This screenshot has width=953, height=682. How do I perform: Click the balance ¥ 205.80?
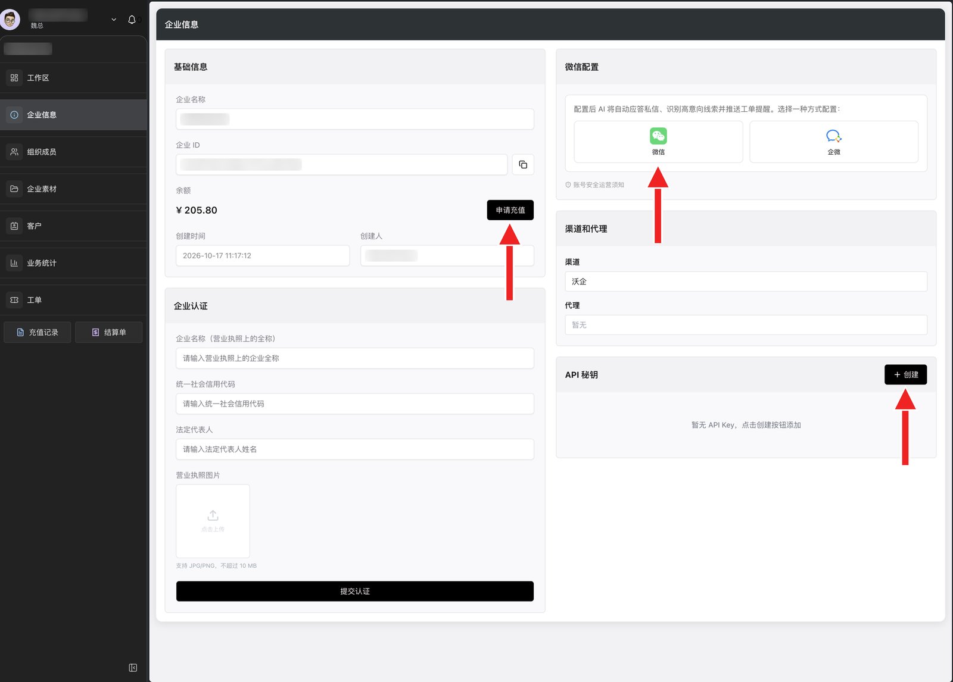point(197,210)
